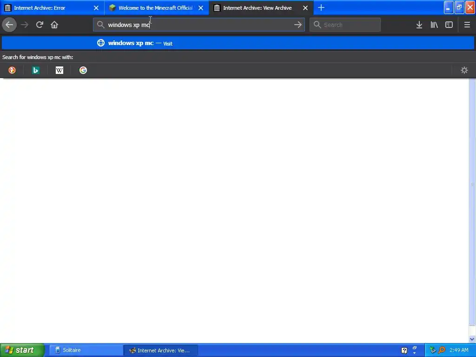Click the forward navigation arrow
The width and height of the screenshot is (476, 357).
coord(25,25)
